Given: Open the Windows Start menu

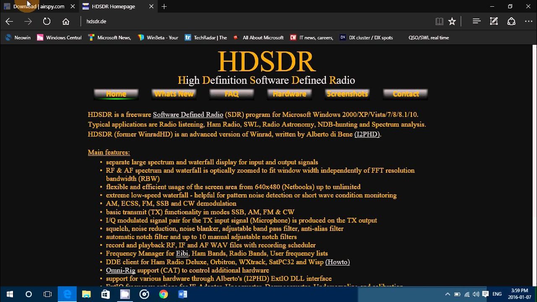Looking at the screenshot, I should [10, 294].
